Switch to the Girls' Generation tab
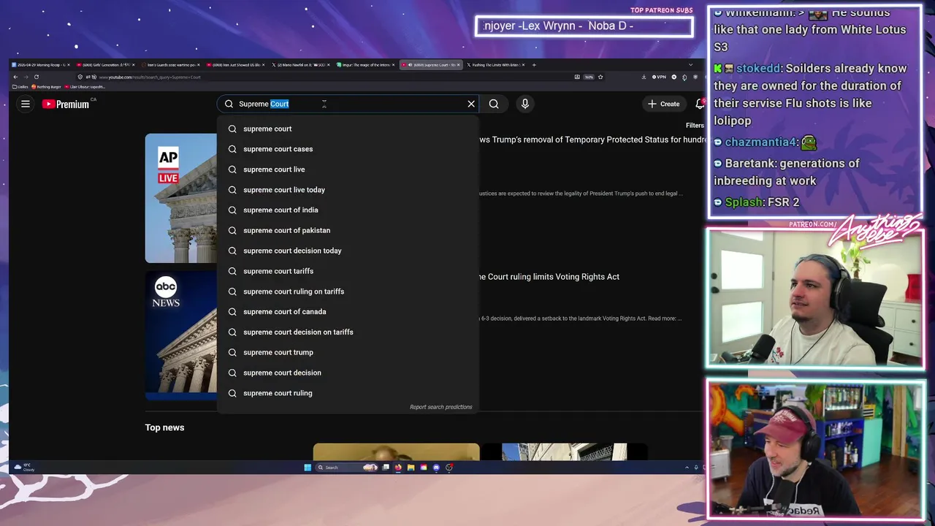 tap(107, 65)
